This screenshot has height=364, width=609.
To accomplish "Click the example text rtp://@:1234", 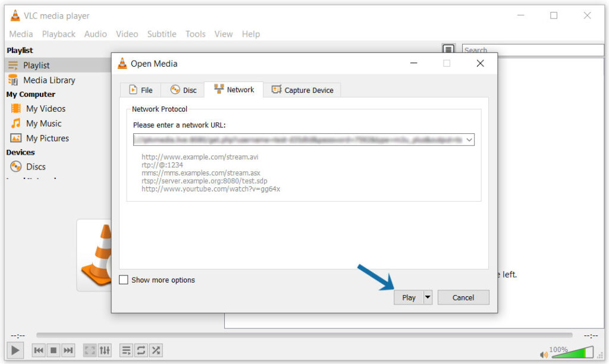I will click(162, 165).
